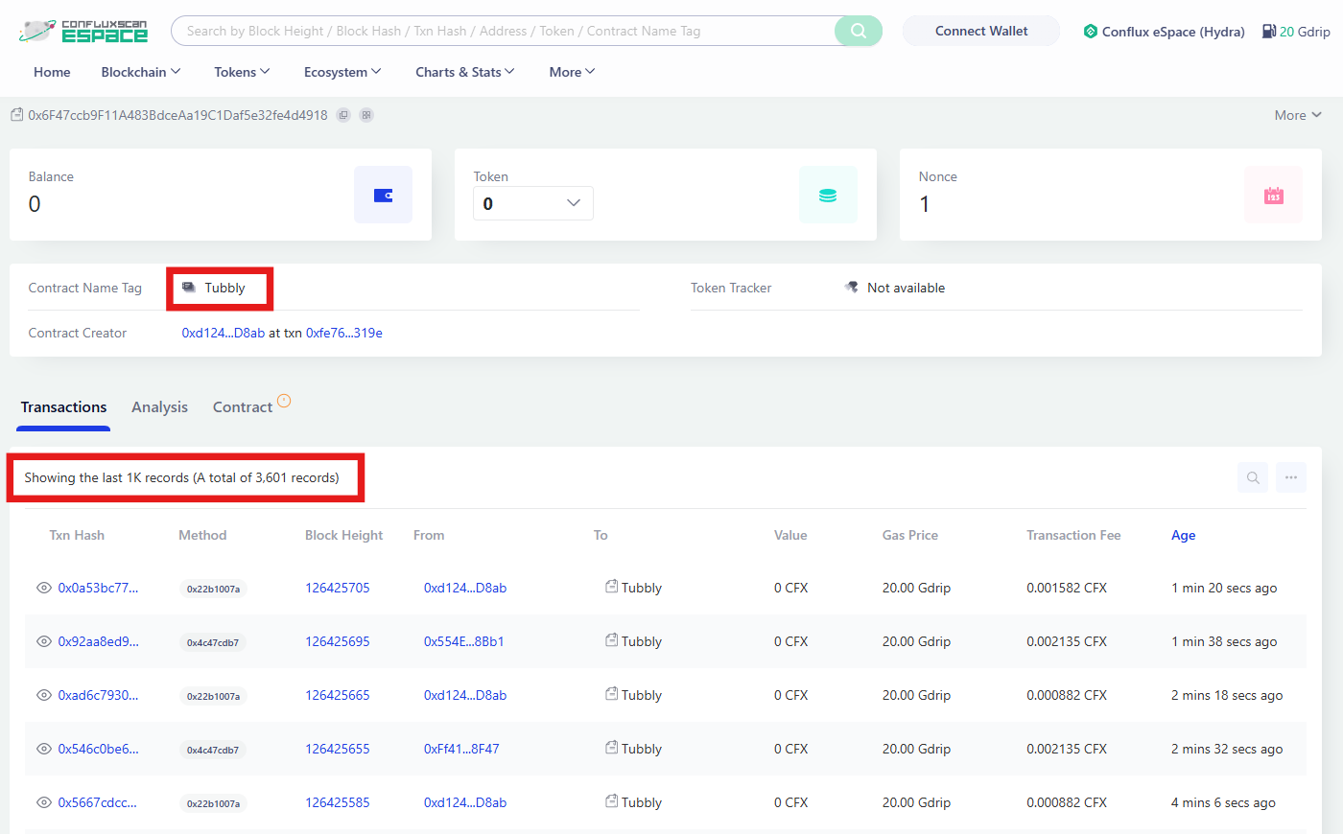
Task: Expand the Charts & Stats menu
Action: pyautogui.click(x=465, y=72)
